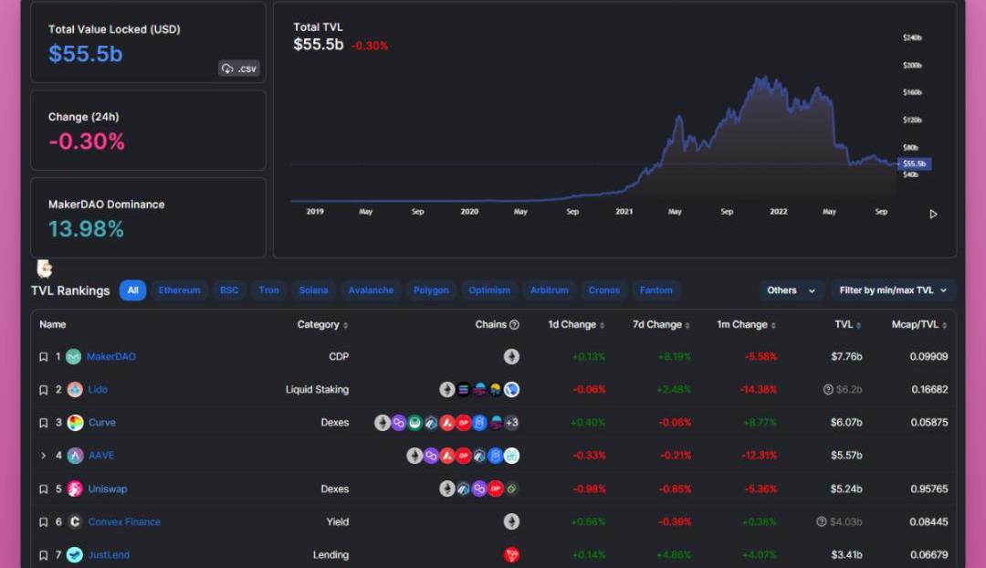The image size is (986, 568).
Task: Toggle bookmark for MakerDAO
Action: pos(43,357)
